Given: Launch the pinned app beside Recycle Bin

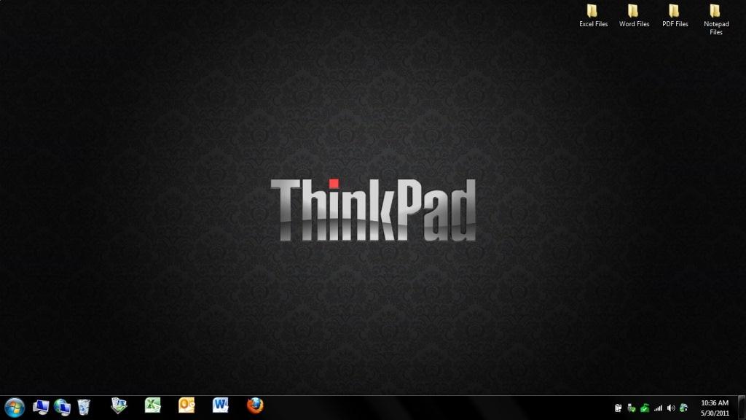Looking at the screenshot, I should point(119,406).
